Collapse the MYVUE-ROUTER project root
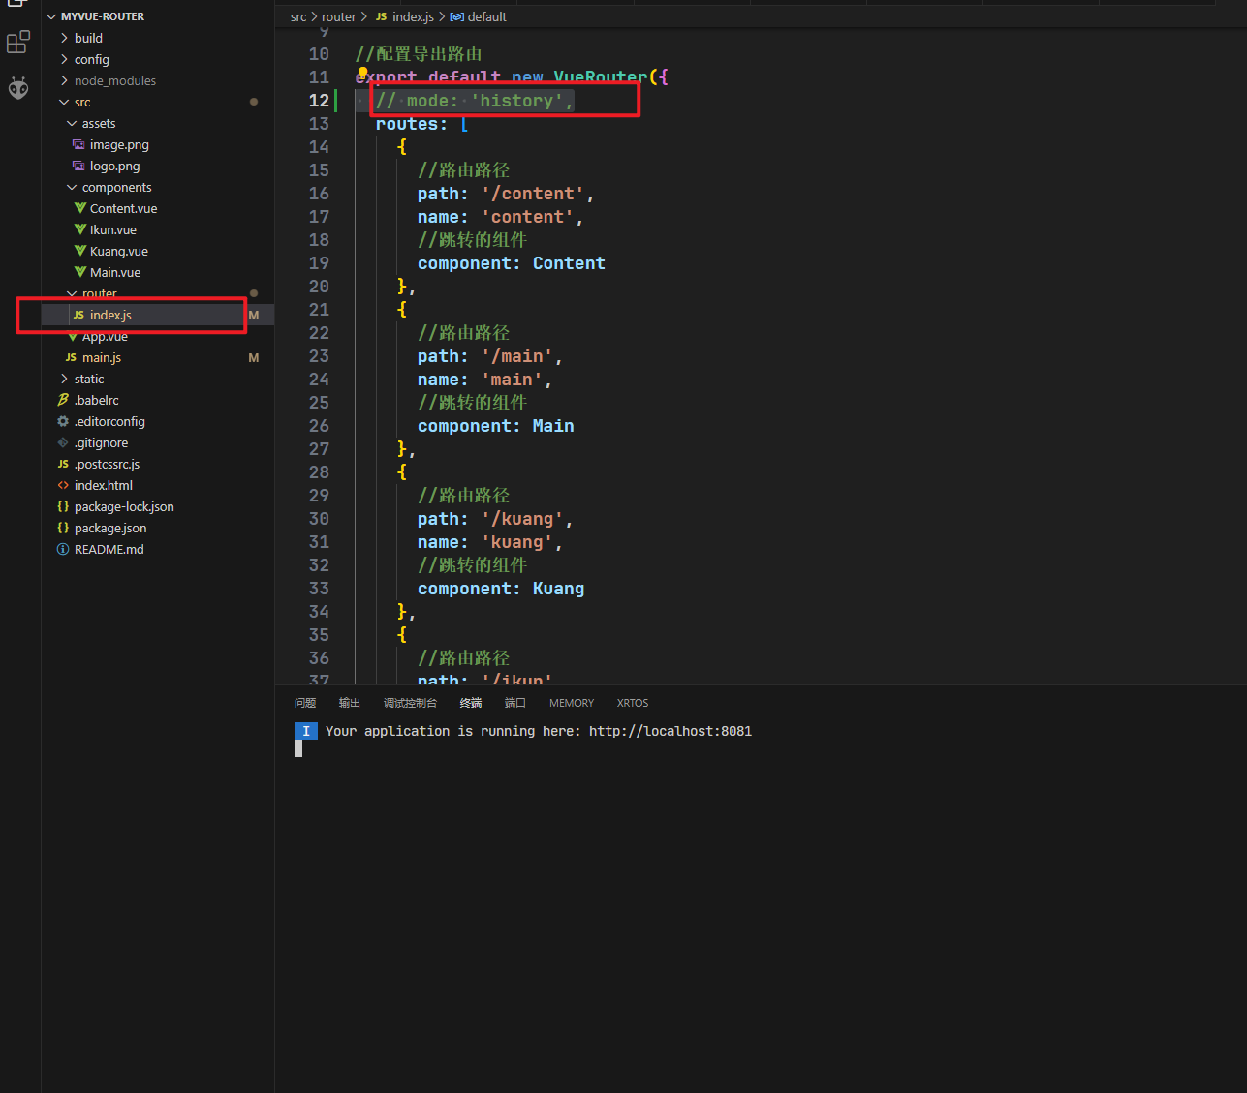1247x1093 pixels. (52, 16)
